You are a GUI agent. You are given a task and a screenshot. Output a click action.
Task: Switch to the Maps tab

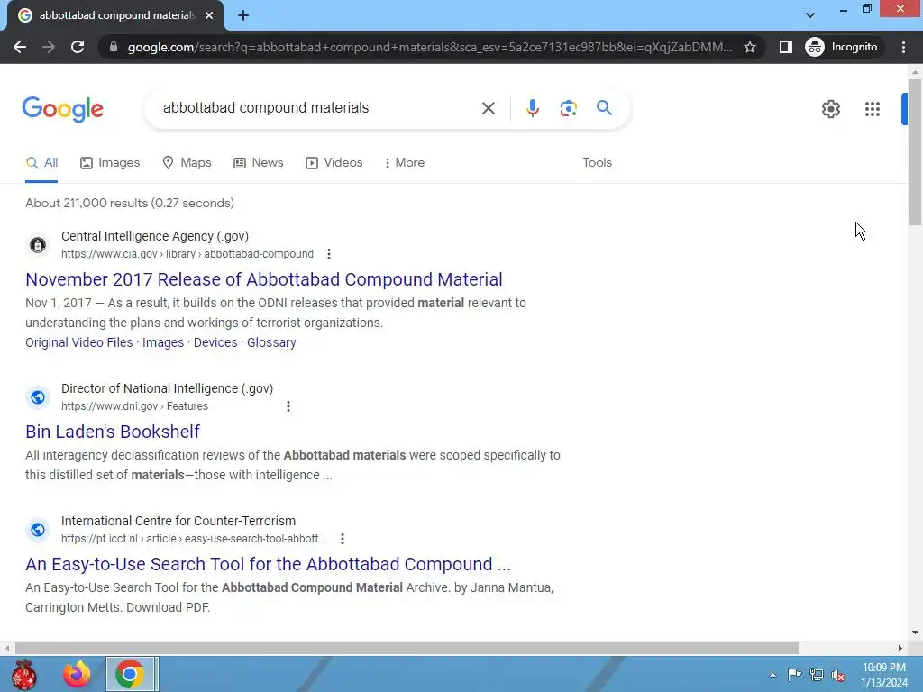pos(187,163)
